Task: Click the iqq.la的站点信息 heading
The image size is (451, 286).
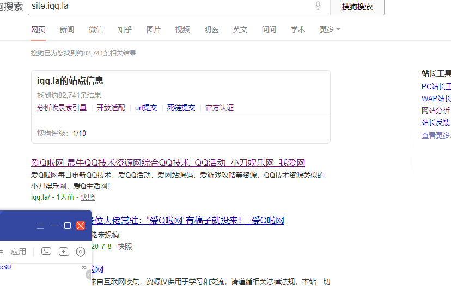Action: 70,80
